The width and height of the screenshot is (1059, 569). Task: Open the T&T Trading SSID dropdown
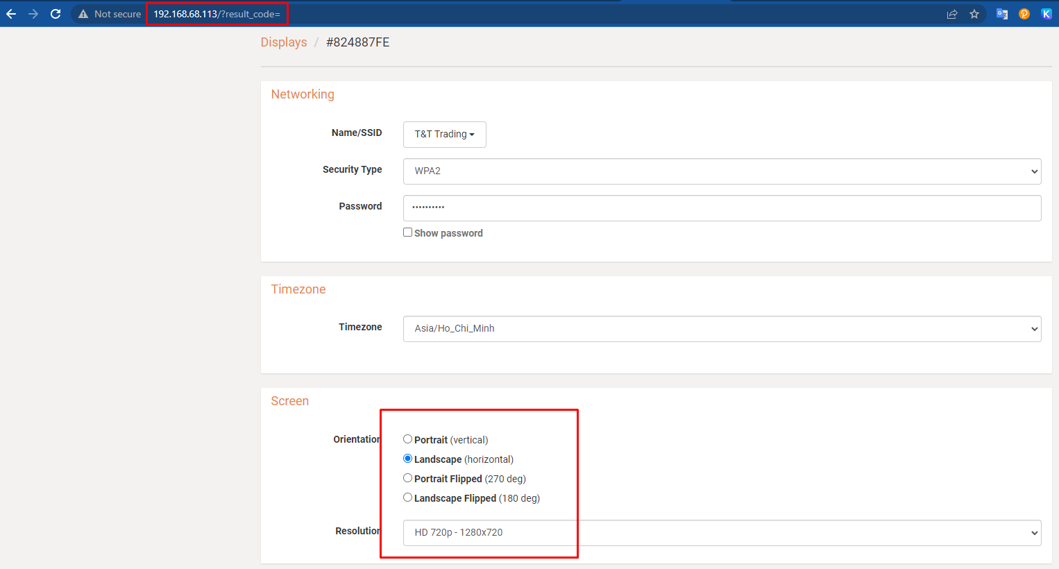445,135
